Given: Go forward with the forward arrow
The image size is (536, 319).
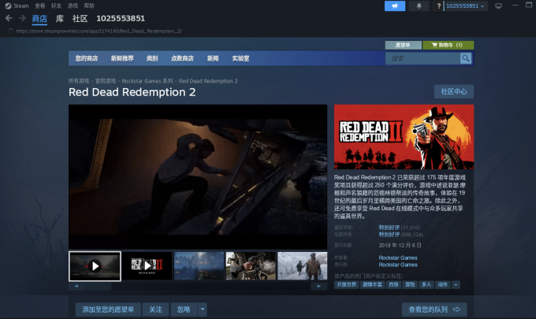Looking at the screenshot, I should point(22,18).
